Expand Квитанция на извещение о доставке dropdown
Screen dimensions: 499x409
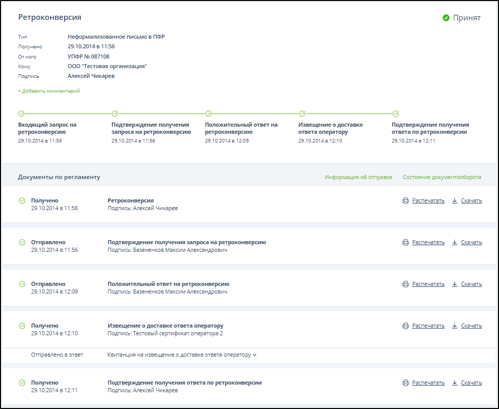tap(254, 355)
